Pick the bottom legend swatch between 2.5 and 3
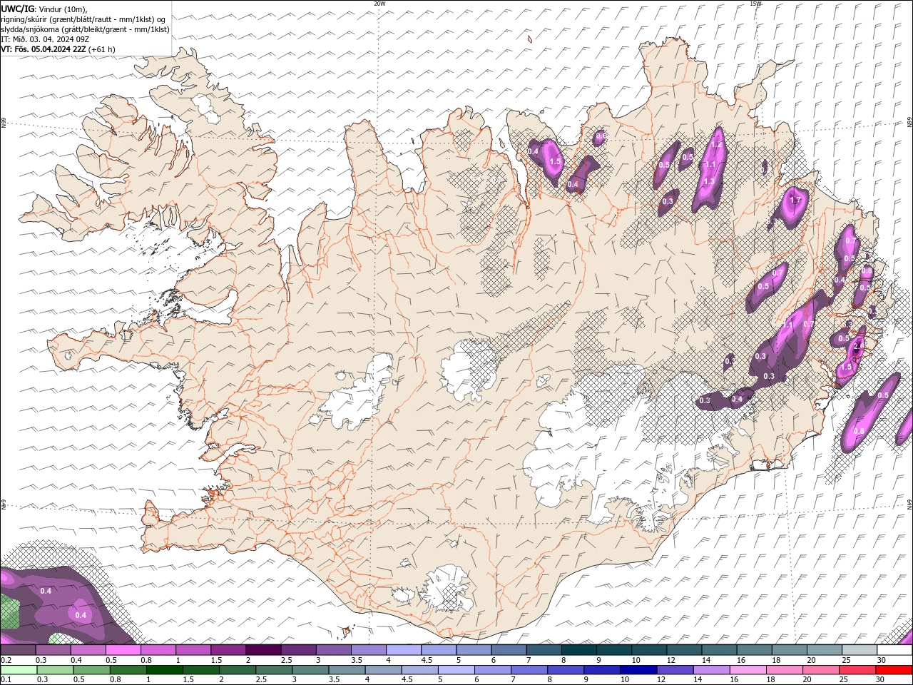 [x=274, y=670]
